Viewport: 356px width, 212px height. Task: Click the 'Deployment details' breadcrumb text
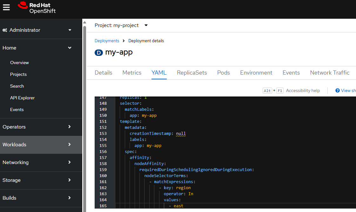click(x=146, y=41)
